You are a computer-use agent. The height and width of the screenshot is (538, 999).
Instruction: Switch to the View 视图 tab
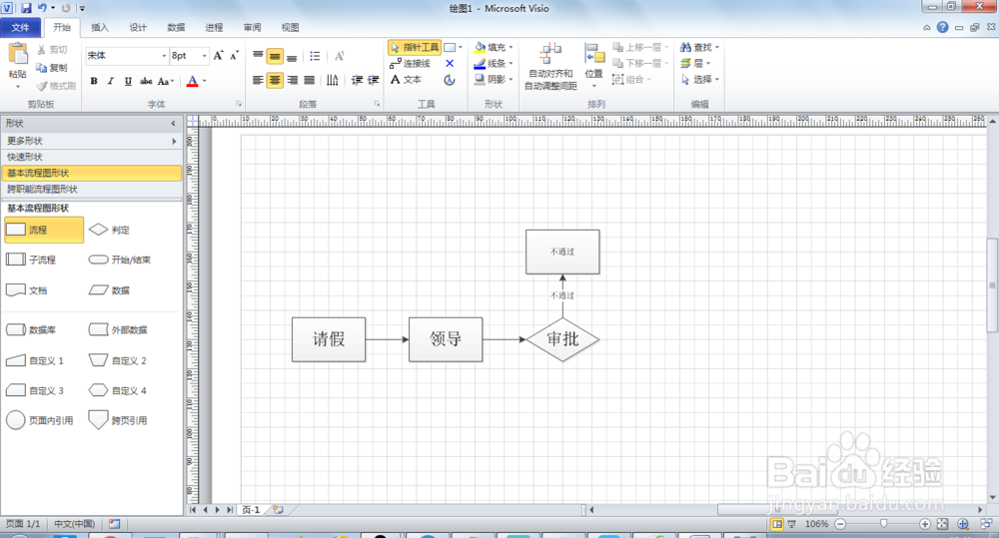(290, 27)
